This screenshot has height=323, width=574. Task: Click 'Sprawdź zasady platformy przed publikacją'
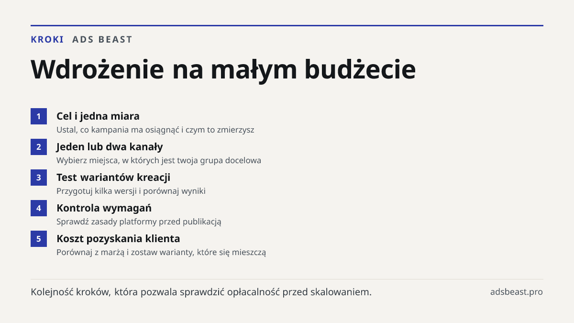point(139,222)
